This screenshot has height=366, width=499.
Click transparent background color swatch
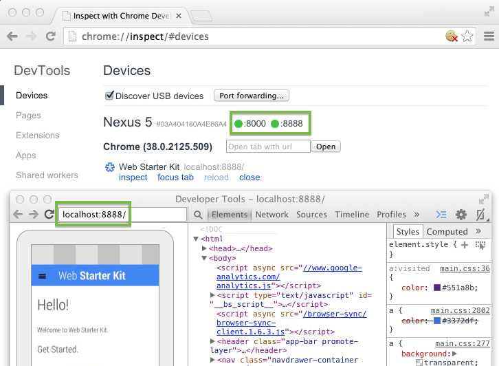(x=419, y=363)
